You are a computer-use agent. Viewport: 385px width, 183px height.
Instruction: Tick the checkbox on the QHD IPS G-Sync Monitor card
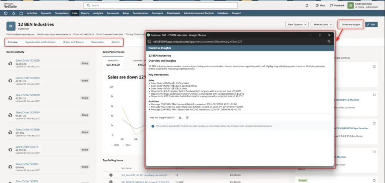click(x=374, y=123)
